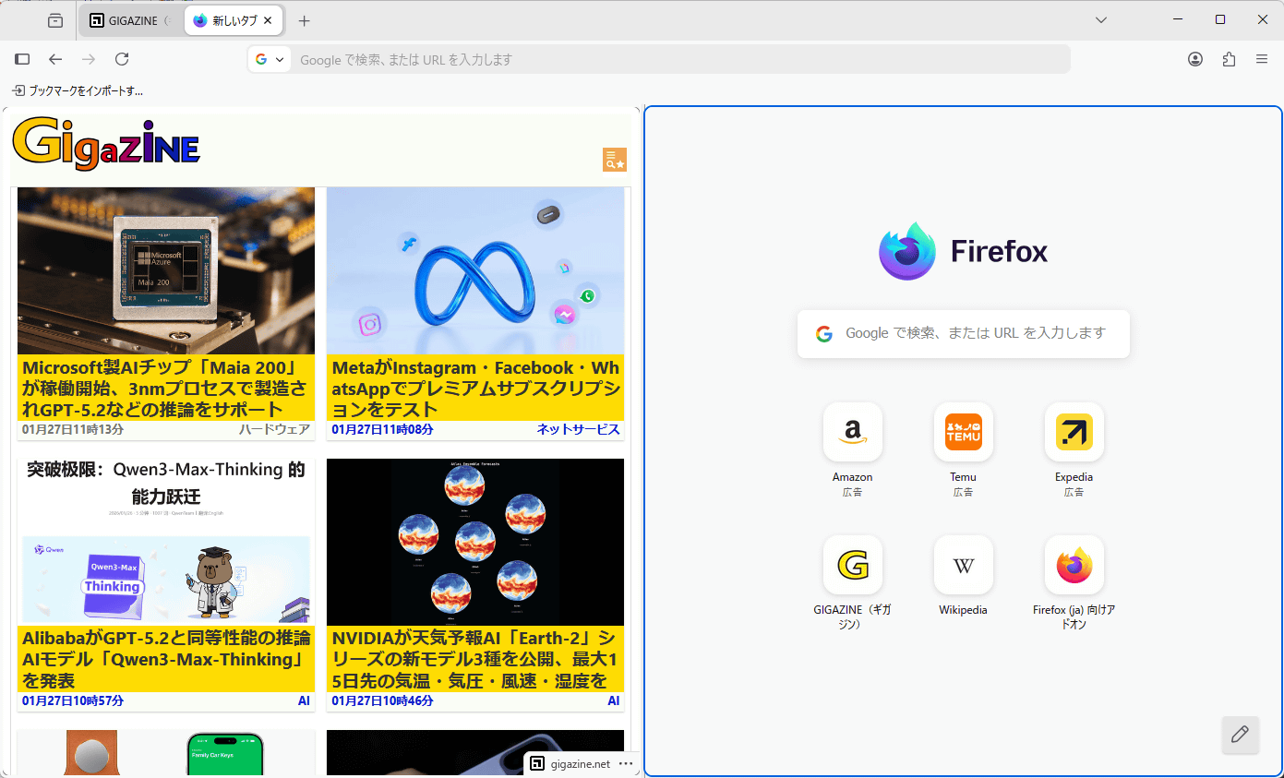The height and width of the screenshot is (778, 1284).
Task: Click the pencil customize new tab icon
Action: [1240, 735]
